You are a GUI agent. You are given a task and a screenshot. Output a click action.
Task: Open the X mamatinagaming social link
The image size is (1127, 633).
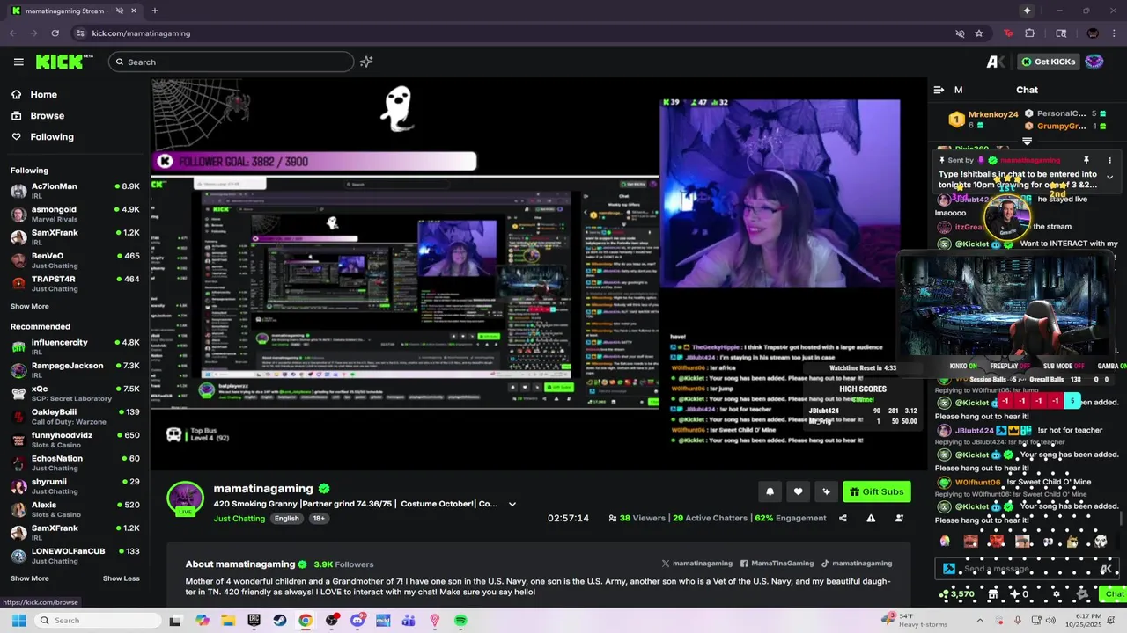(697, 564)
